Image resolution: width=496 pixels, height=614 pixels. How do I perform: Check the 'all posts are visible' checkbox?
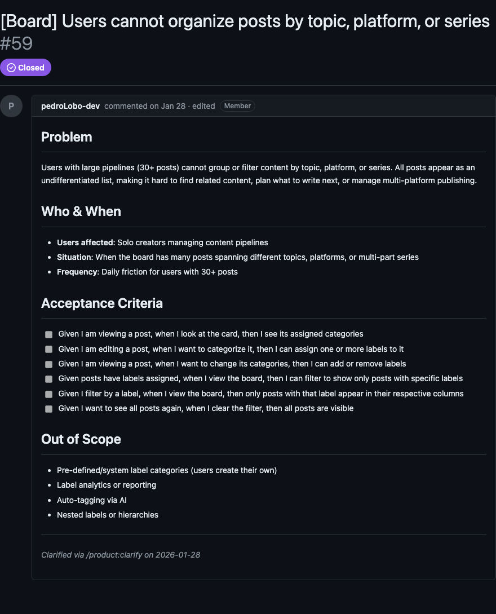pyautogui.click(x=48, y=409)
